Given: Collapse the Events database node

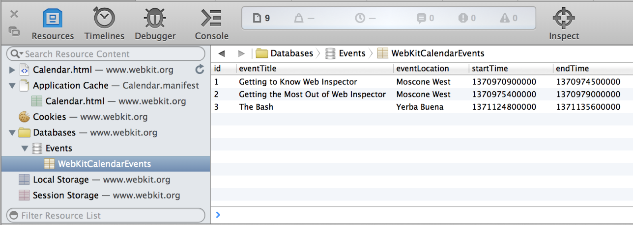Looking at the screenshot, I should (x=25, y=148).
